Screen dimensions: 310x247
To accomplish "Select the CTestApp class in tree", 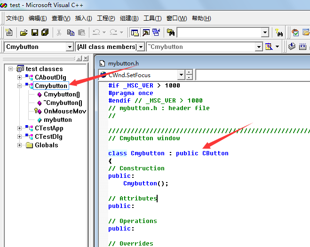I will (x=49, y=128).
